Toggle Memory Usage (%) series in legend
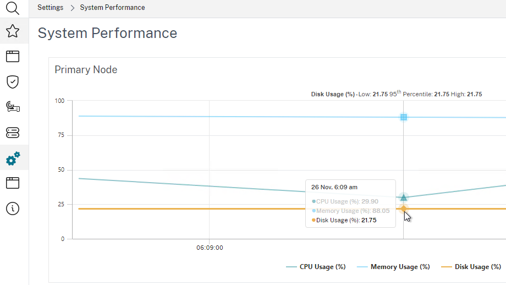The width and height of the screenshot is (506, 285). point(394,267)
